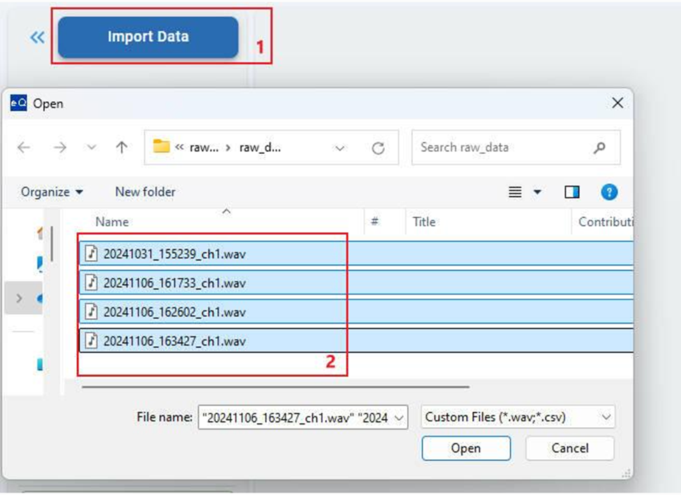The image size is (681, 495).
Task: Collapse sidebar with double-chevron icon
Action: 37,37
